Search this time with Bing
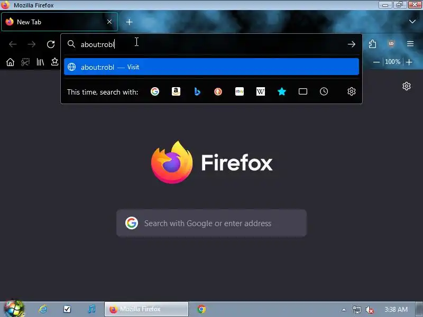 point(197,91)
